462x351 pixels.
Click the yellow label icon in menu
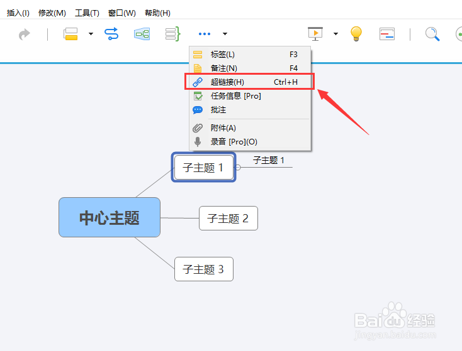[198, 55]
